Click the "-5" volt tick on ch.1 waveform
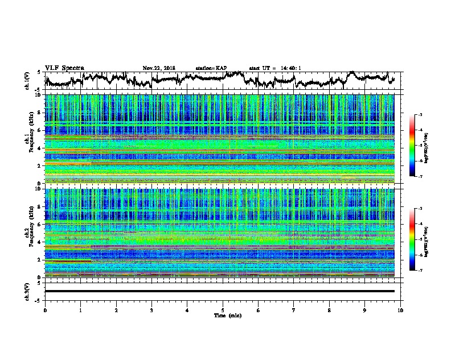Screen dimensions: 451x348 click(x=38, y=90)
